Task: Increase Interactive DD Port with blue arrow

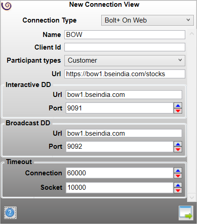Action: (x=178, y=105)
